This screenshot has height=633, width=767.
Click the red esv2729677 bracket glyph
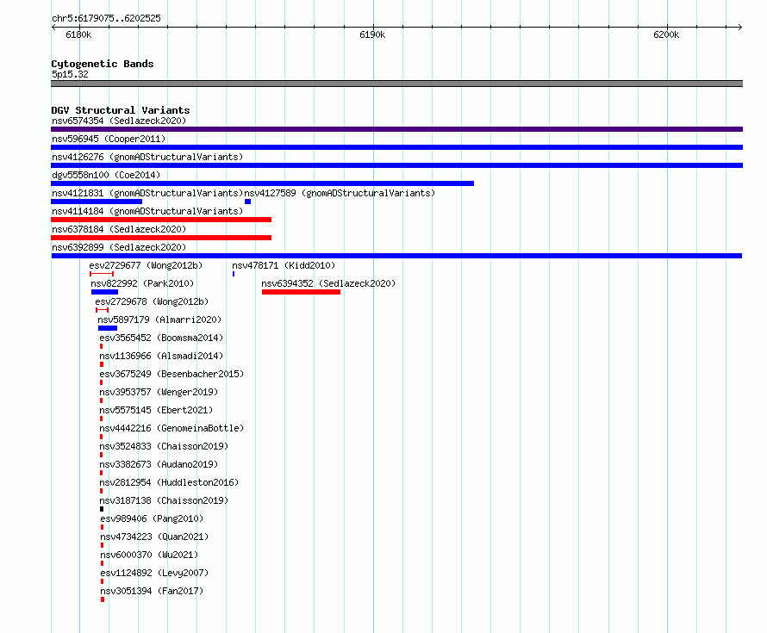point(102,274)
